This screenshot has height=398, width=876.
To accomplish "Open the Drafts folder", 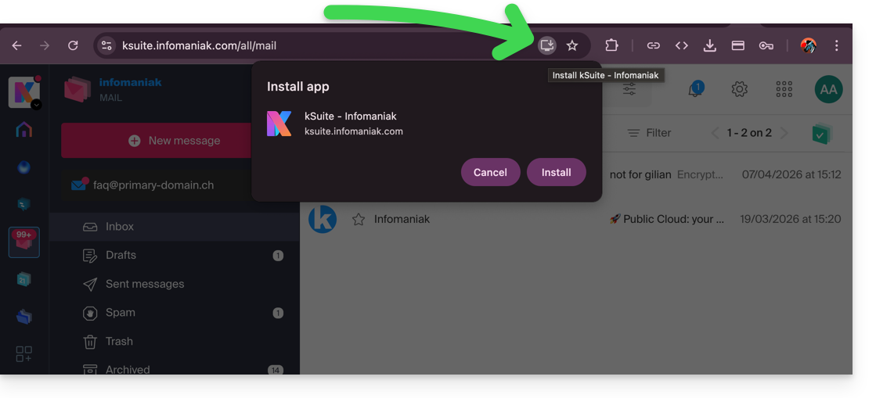I will tap(121, 255).
